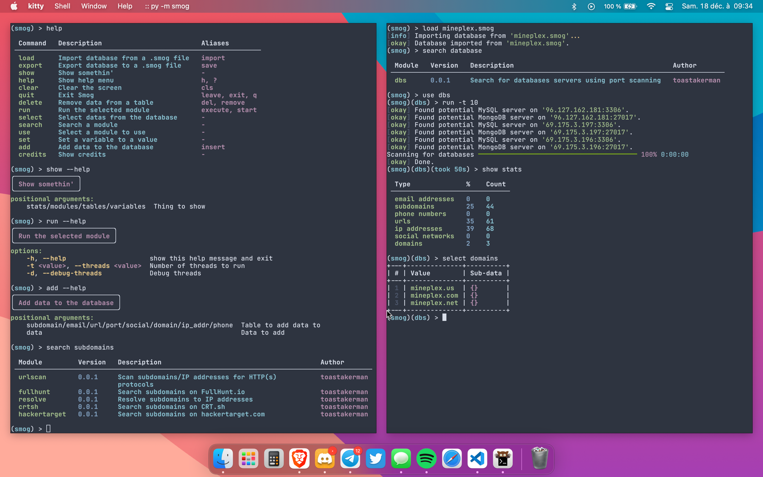
Task: Open Telegram with 12 unread badge
Action: [x=350, y=458]
